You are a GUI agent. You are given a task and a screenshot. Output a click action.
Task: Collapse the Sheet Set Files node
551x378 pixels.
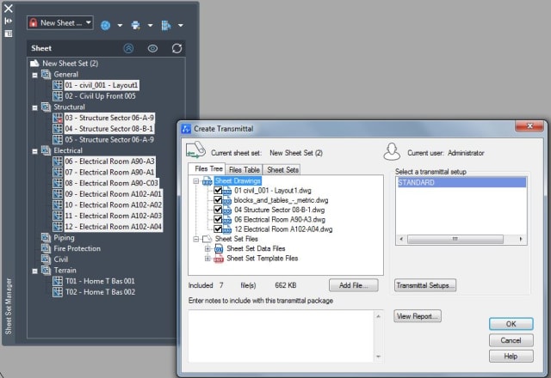click(x=196, y=239)
